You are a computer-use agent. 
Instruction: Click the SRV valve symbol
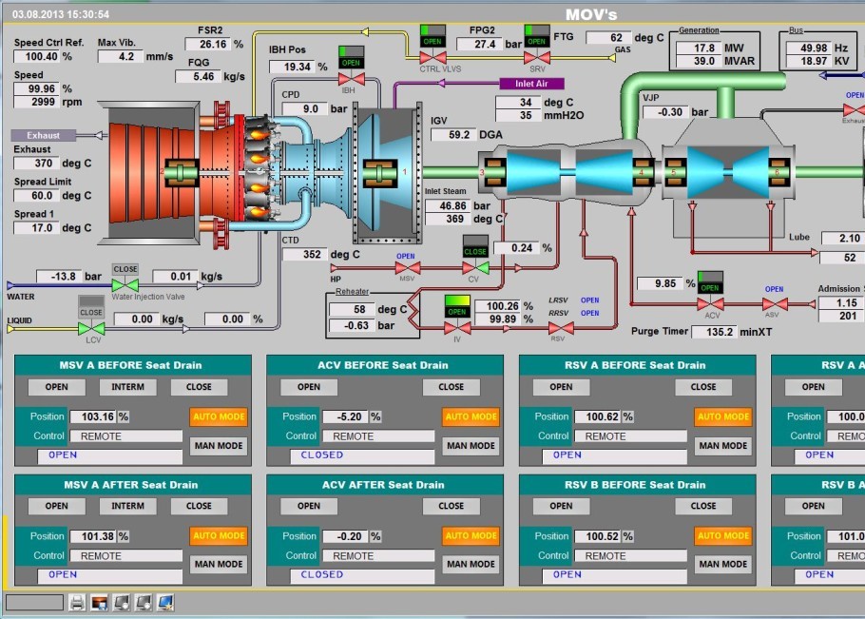coord(537,57)
